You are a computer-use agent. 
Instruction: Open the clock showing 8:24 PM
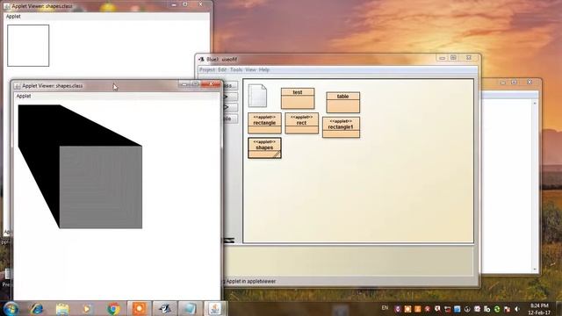[539, 309]
